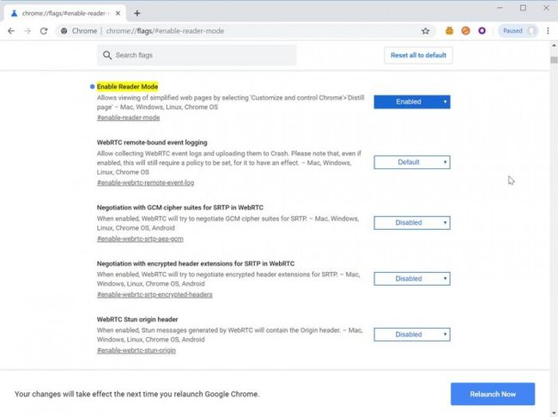Click the WebRTC remote-bound event logging title
Screen dimensions: 558x417
pos(152,142)
